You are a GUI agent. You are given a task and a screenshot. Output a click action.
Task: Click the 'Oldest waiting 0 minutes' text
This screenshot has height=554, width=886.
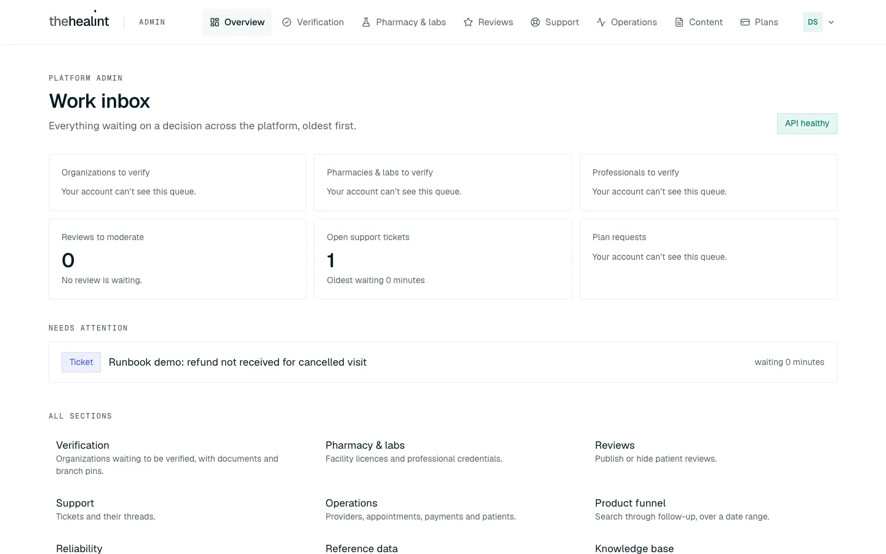click(x=376, y=280)
